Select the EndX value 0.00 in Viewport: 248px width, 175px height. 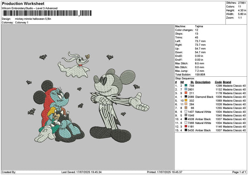pos(199,56)
